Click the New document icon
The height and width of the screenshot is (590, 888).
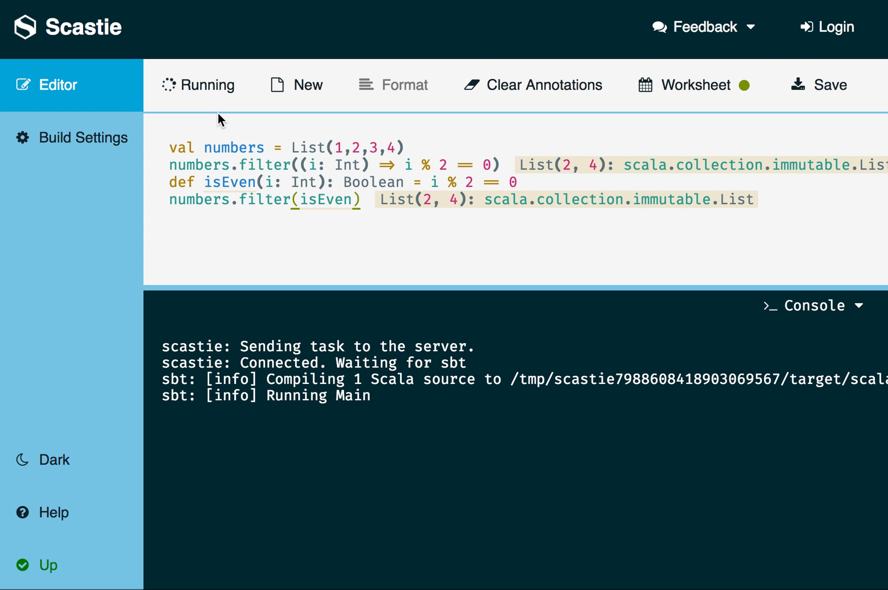tap(277, 85)
